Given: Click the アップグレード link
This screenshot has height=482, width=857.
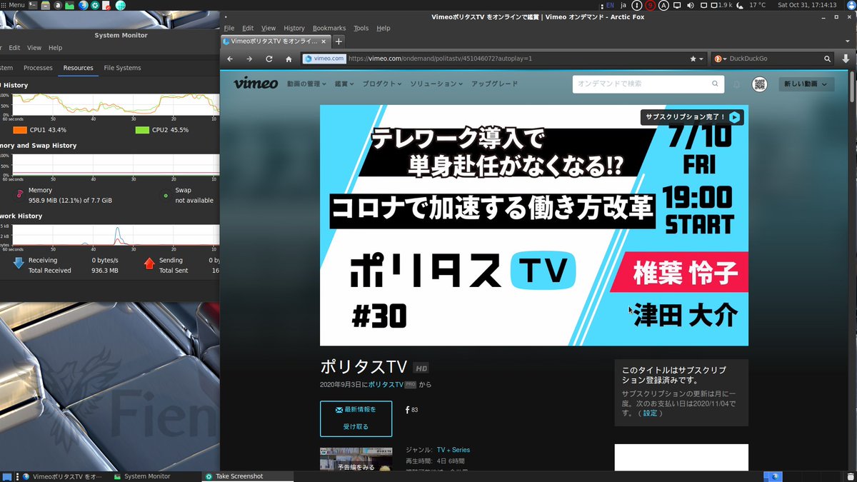Looking at the screenshot, I should 495,84.
